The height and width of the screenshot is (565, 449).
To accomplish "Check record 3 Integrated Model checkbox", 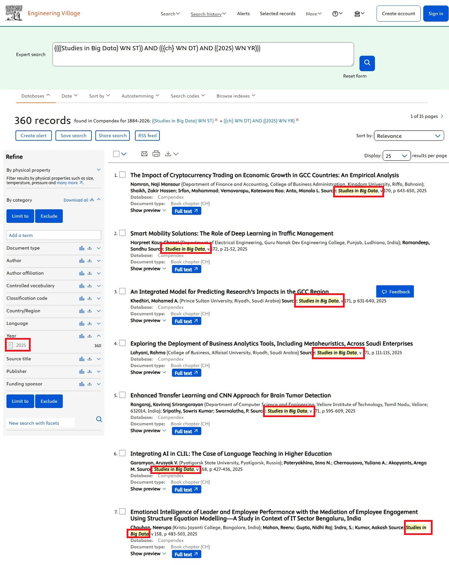I will (122, 291).
